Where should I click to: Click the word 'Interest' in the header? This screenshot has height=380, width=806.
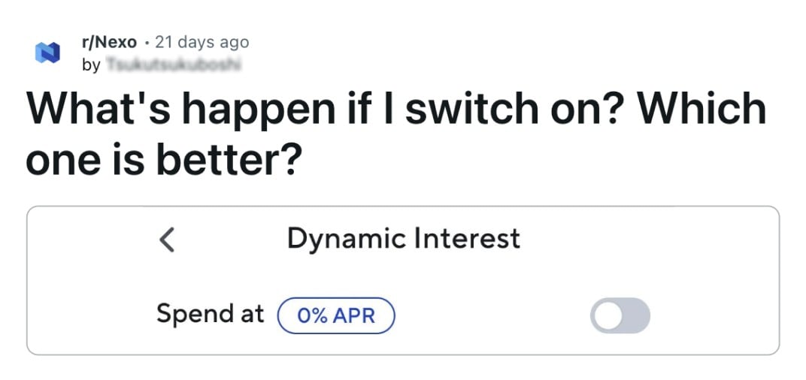(465, 239)
